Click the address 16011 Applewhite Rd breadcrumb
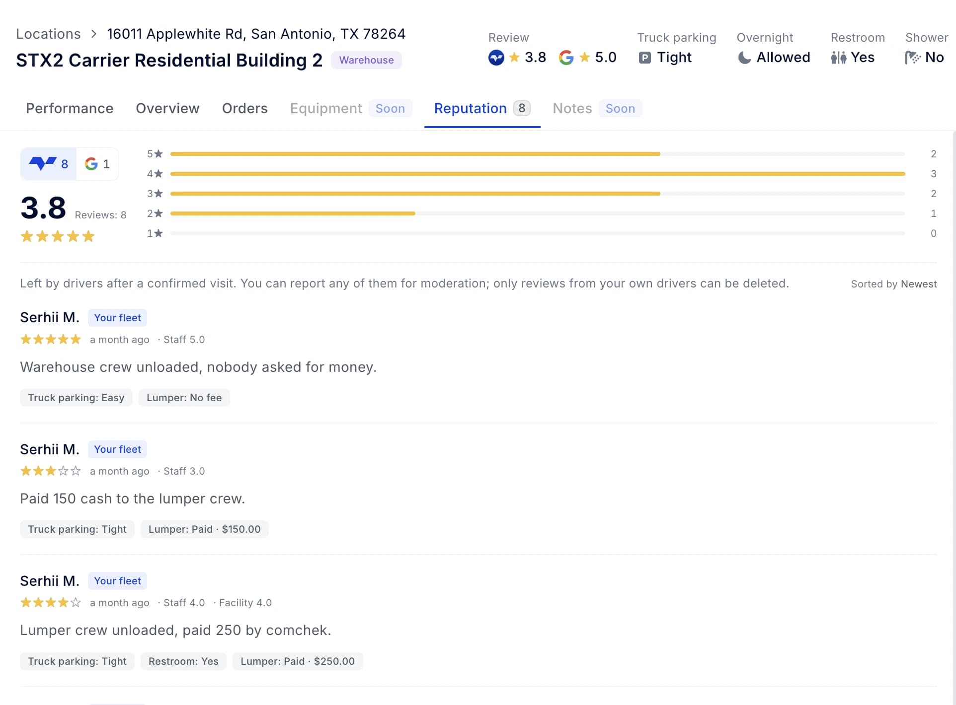956x705 pixels. pos(256,34)
